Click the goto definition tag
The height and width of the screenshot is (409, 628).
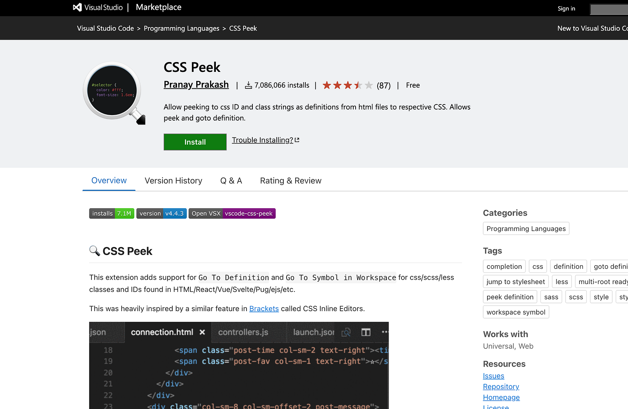tap(609, 266)
